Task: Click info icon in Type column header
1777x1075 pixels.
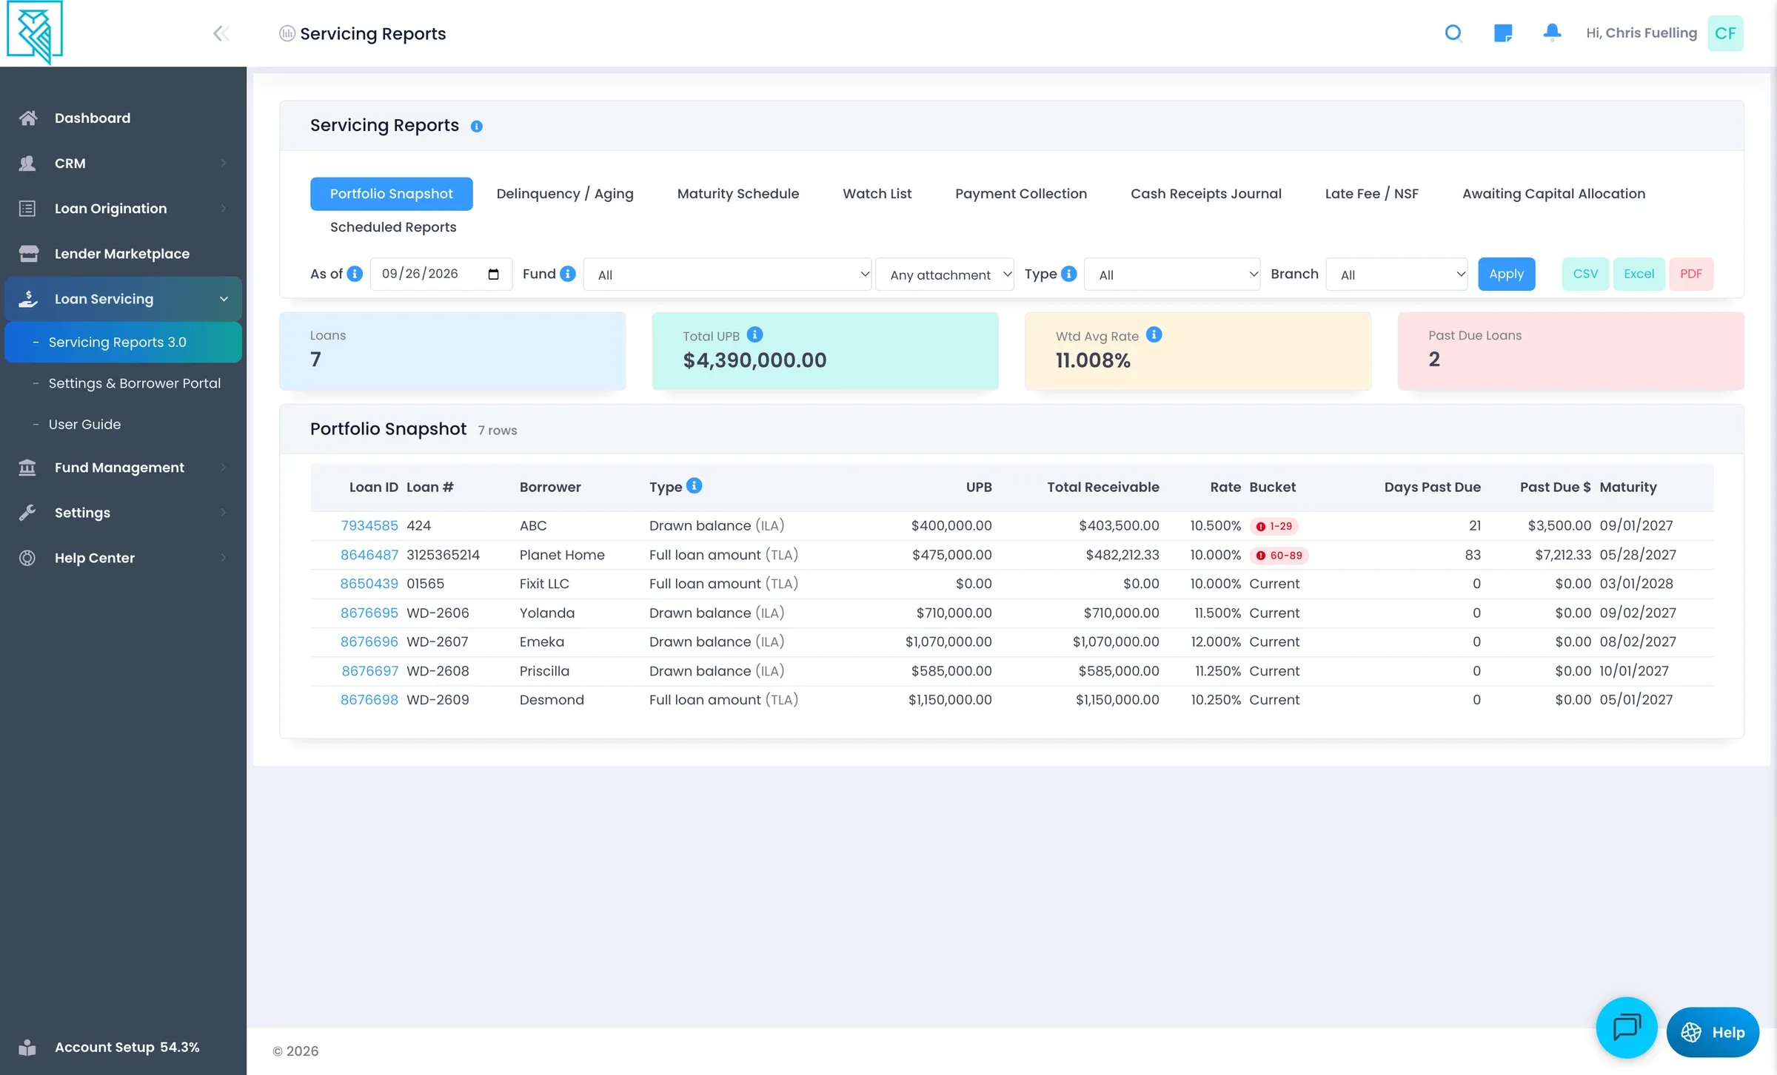Action: [x=694, y=485]
